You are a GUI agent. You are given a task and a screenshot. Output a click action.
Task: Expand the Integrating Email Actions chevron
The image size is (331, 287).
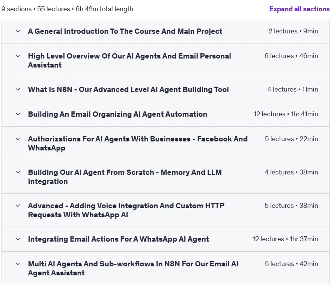point(18,239)
